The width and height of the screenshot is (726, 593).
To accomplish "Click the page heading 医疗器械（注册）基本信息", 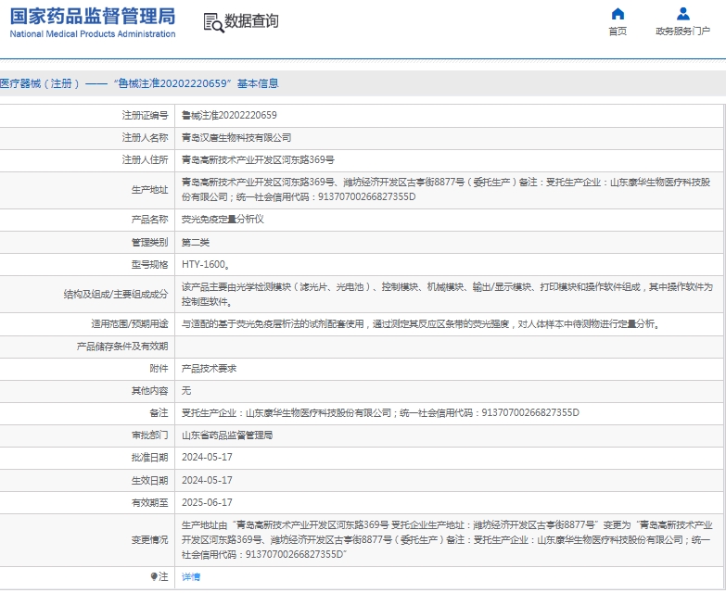I will [x=139, y=83].
